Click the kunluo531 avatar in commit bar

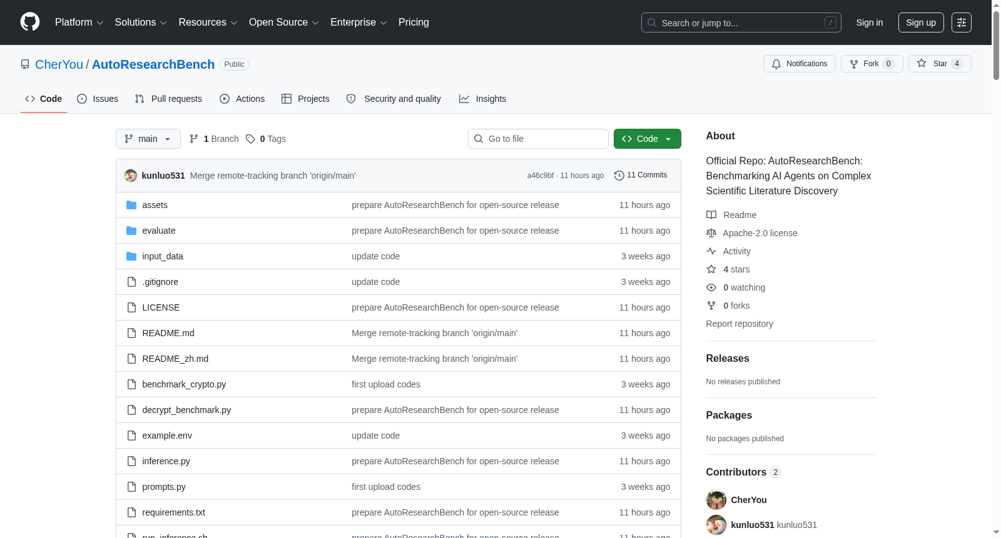(131, 176)
